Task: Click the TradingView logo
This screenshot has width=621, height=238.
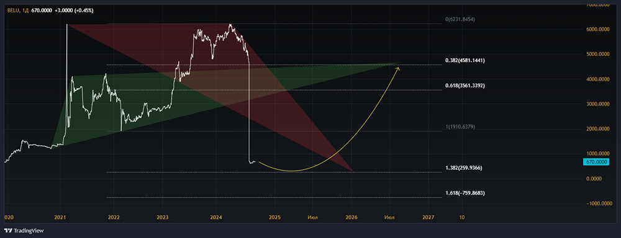Action: click(x=24, y=231)
